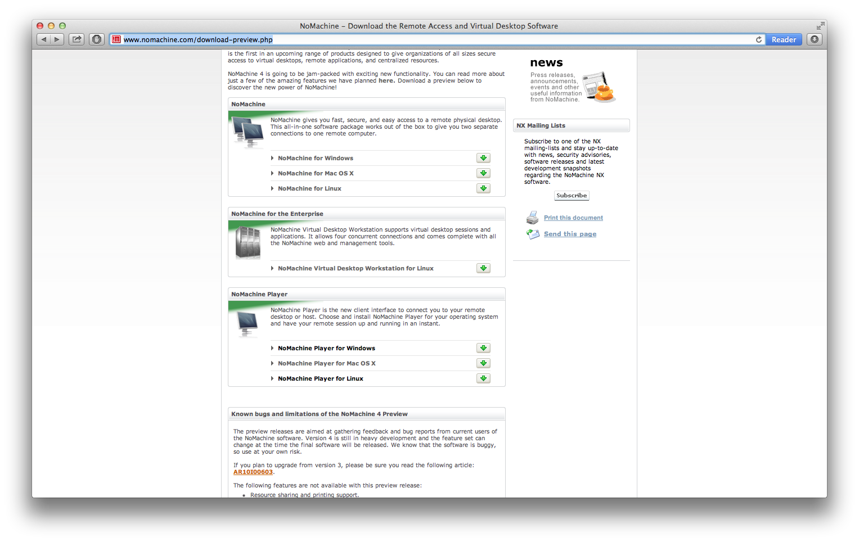Expand NoMachine Player for Linux triangle
This screenshot has width=859, height=542.
point(272,378)
